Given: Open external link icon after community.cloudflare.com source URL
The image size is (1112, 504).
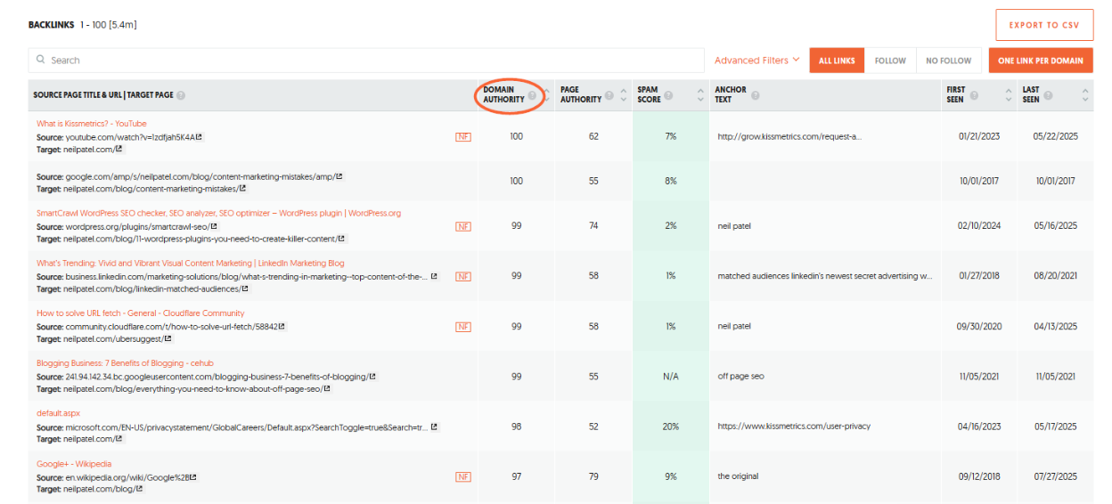Looking at the screenshot, I should (282, 327).
